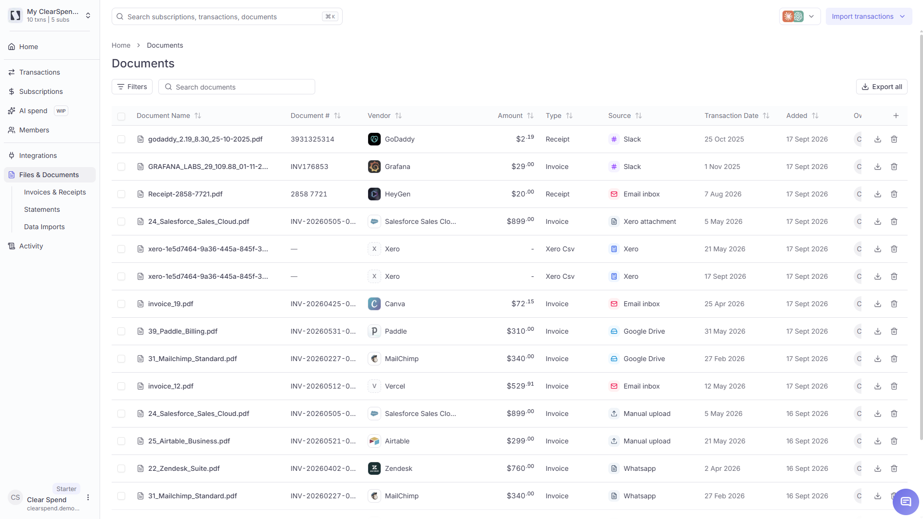The width and height of the screenshot is (923, 519).
Task: Click the Manual upload icon in the Airtable row
Action: 614,441
